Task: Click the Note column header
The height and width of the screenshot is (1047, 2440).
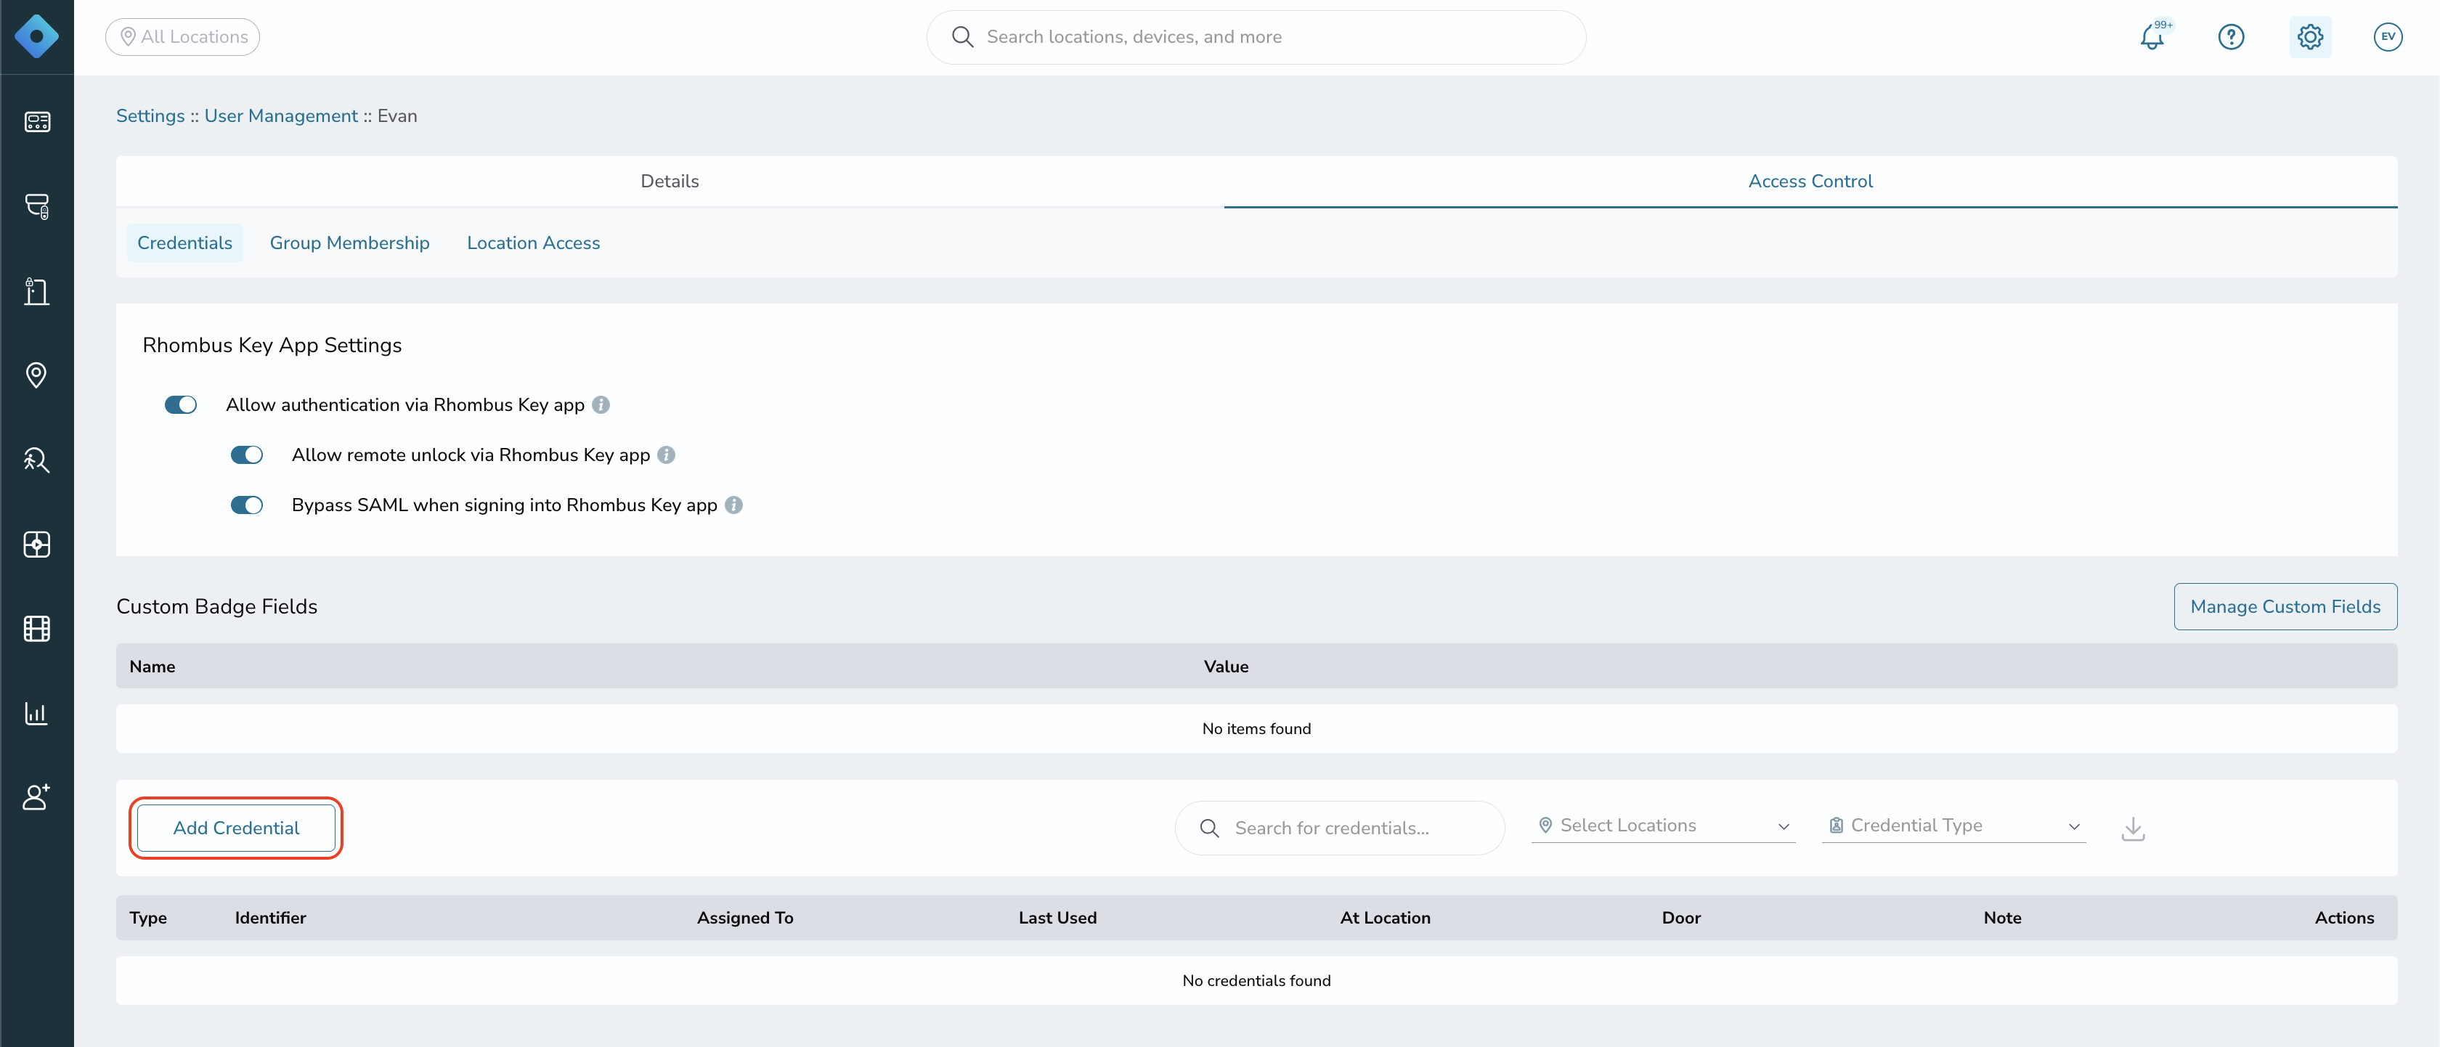Action: 2002,918
